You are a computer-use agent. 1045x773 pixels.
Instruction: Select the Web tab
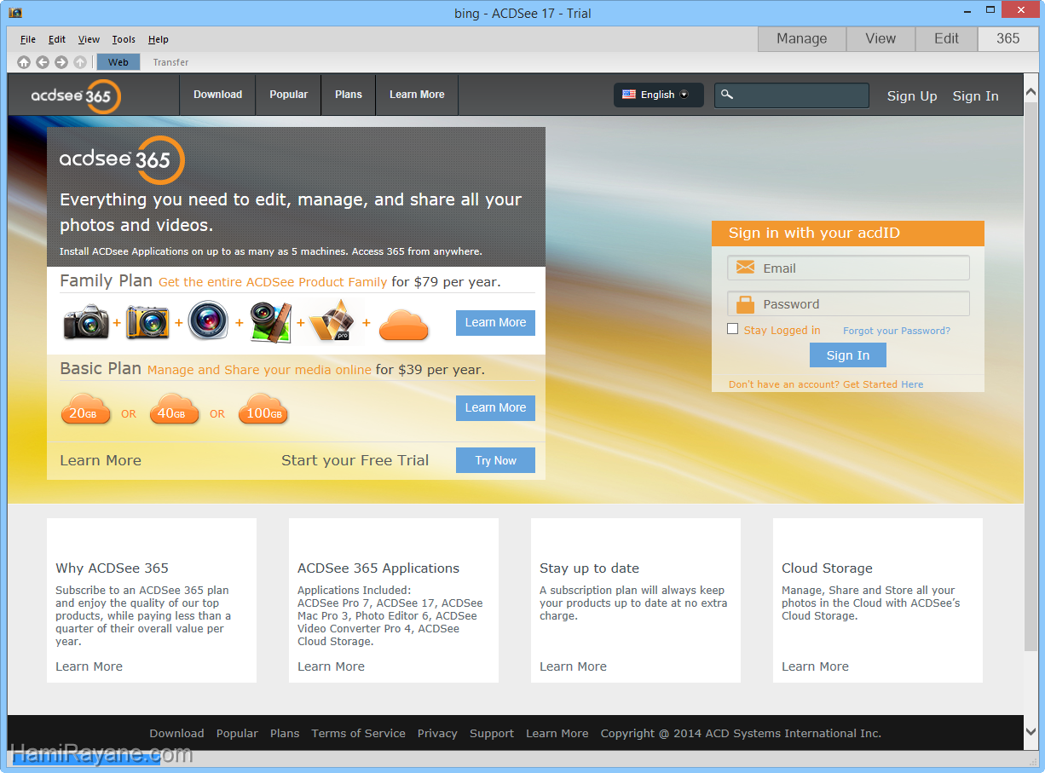click(x=118, y=62)
